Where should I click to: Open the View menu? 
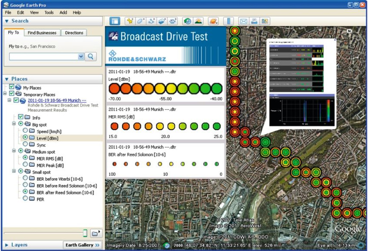point(34,13)
